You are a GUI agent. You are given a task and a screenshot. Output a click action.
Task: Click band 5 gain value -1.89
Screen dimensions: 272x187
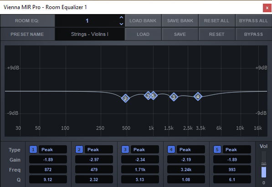(232, 159)
